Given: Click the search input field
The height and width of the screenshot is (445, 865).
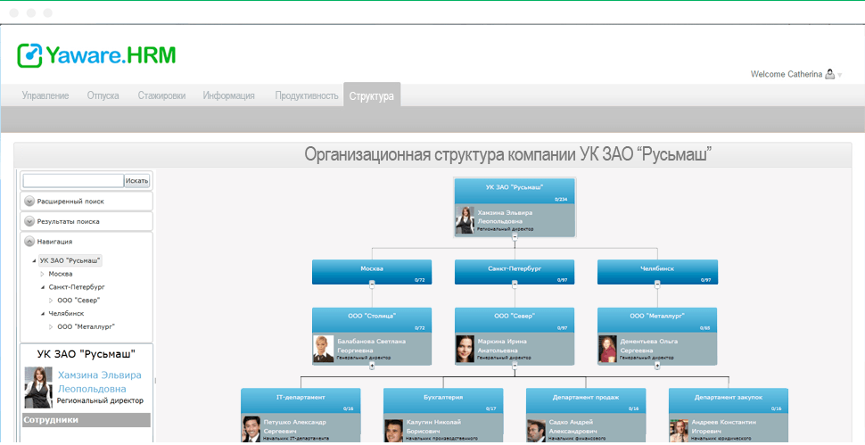Looking at the screenshot, I should tap(73, 181).
